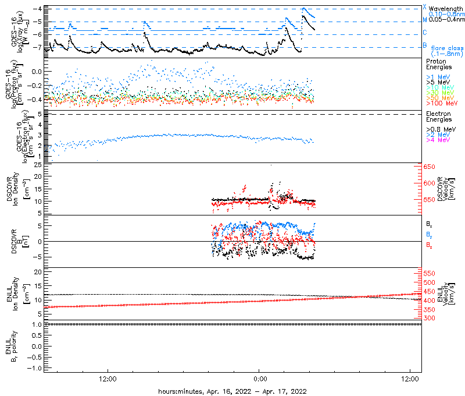The height and width of the screenshot is (396, 465).
Task: Click the Bx magnetic field legend label
Action: coord(429,224)
